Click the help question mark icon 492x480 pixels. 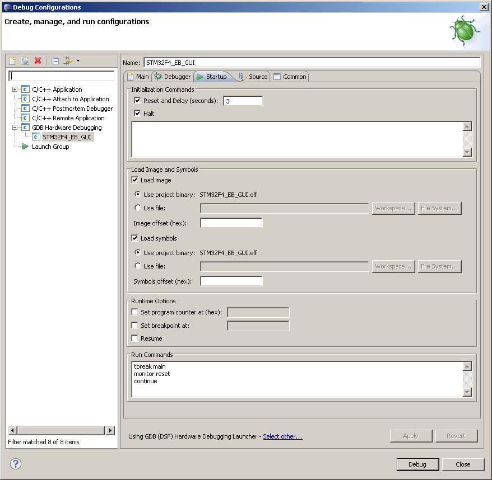(x=16, y=464)
